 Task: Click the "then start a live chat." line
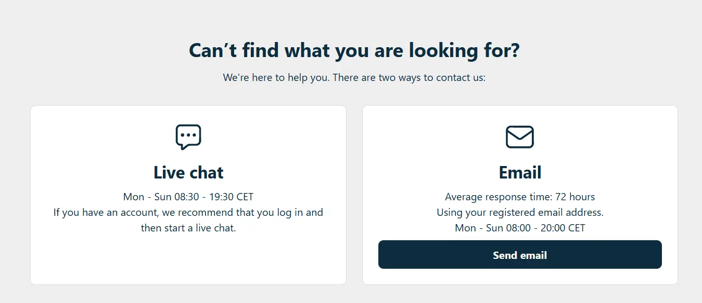tap(188, 228)
